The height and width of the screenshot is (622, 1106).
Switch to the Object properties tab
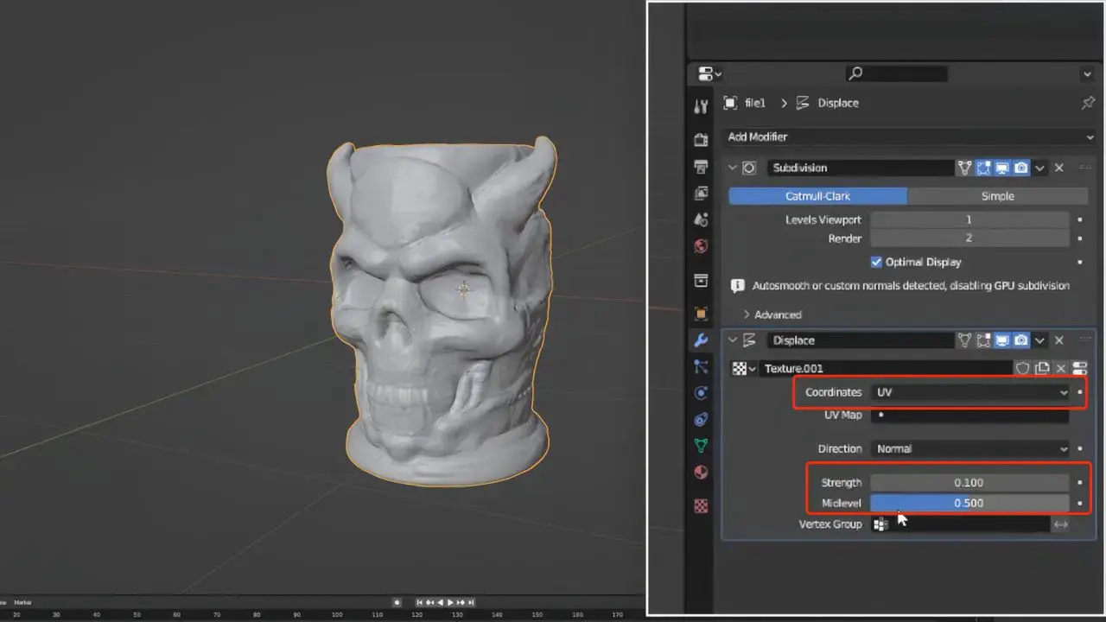(x=701, y=314)
